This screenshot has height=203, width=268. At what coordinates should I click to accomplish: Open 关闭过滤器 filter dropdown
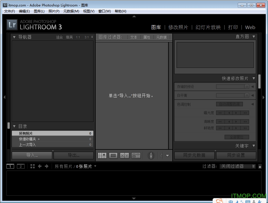click(x=238, y=166)
